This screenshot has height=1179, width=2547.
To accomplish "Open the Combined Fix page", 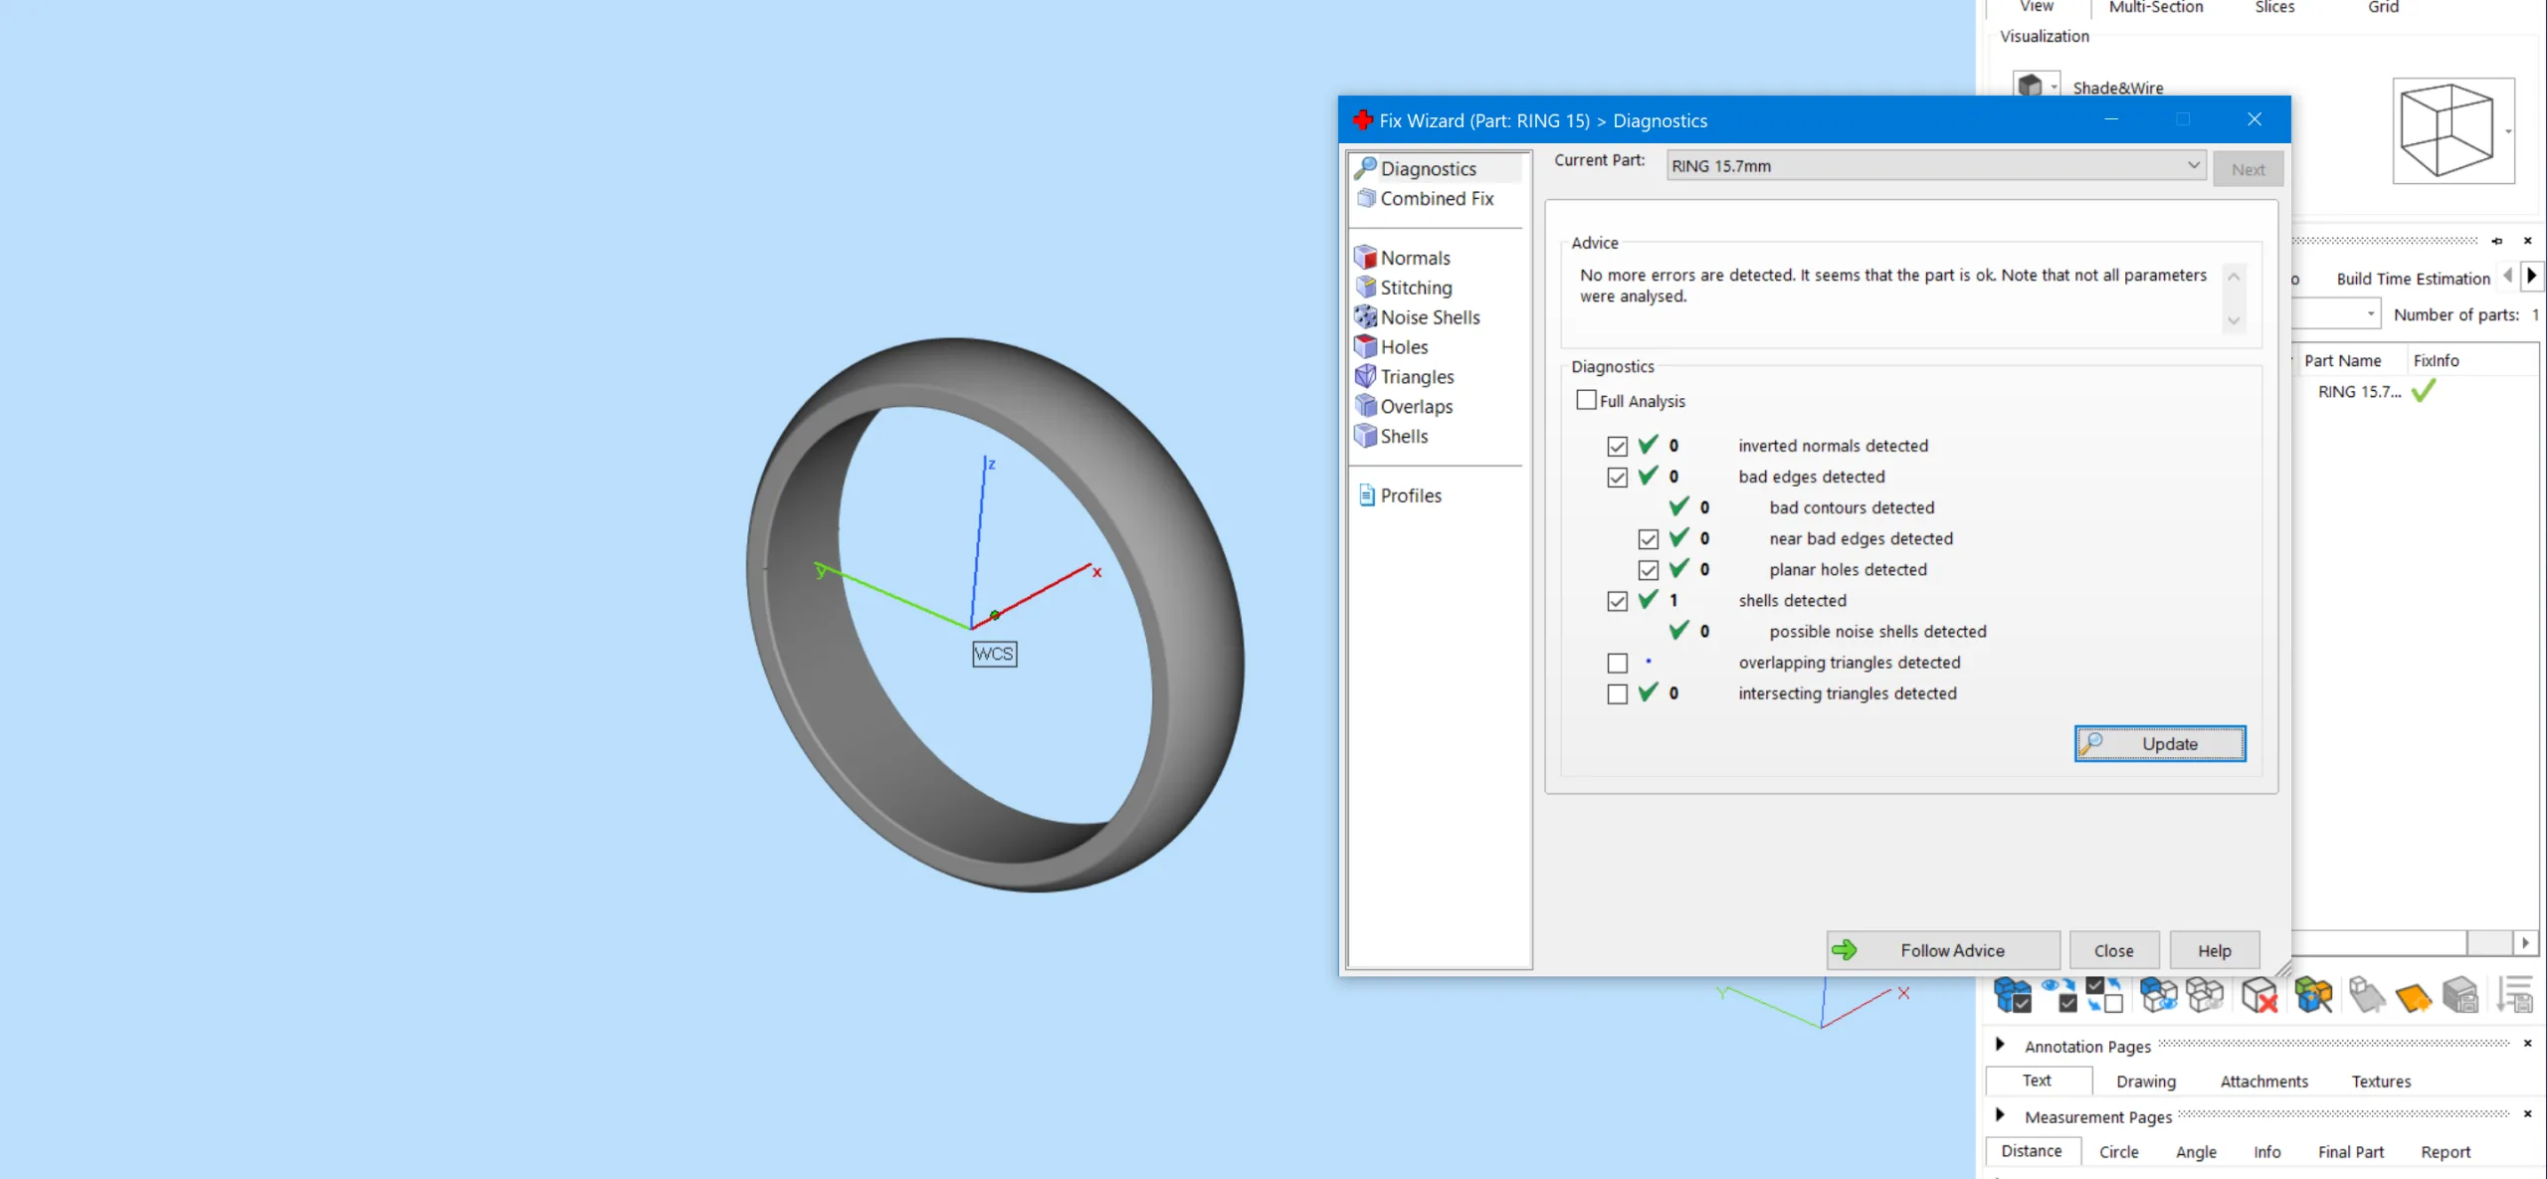I will (x=1437, y=198).
